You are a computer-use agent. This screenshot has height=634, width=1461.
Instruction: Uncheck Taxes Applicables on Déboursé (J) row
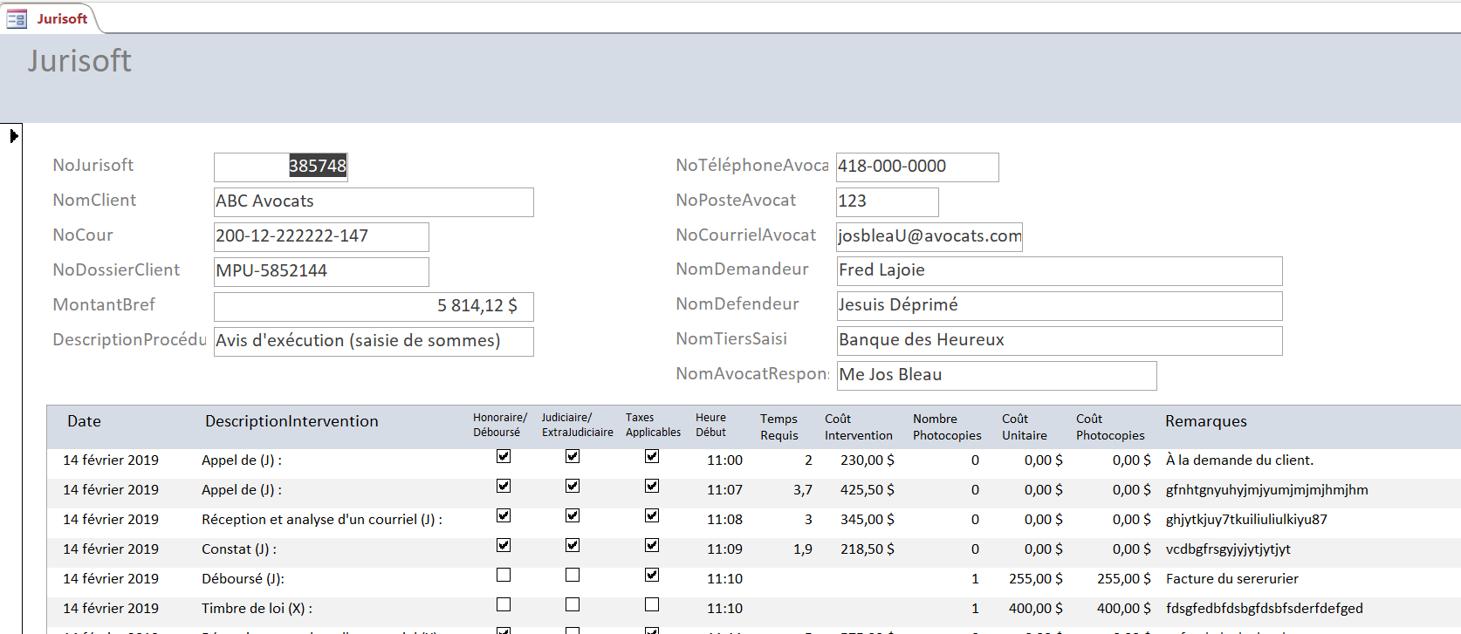coord(652,575)
